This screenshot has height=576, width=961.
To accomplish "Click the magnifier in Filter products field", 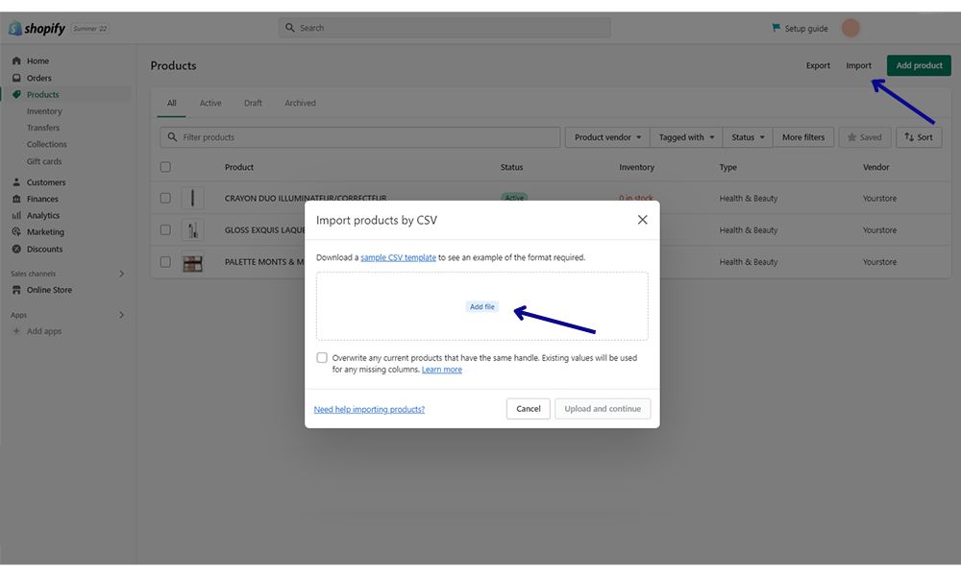I will click(172, 137).
